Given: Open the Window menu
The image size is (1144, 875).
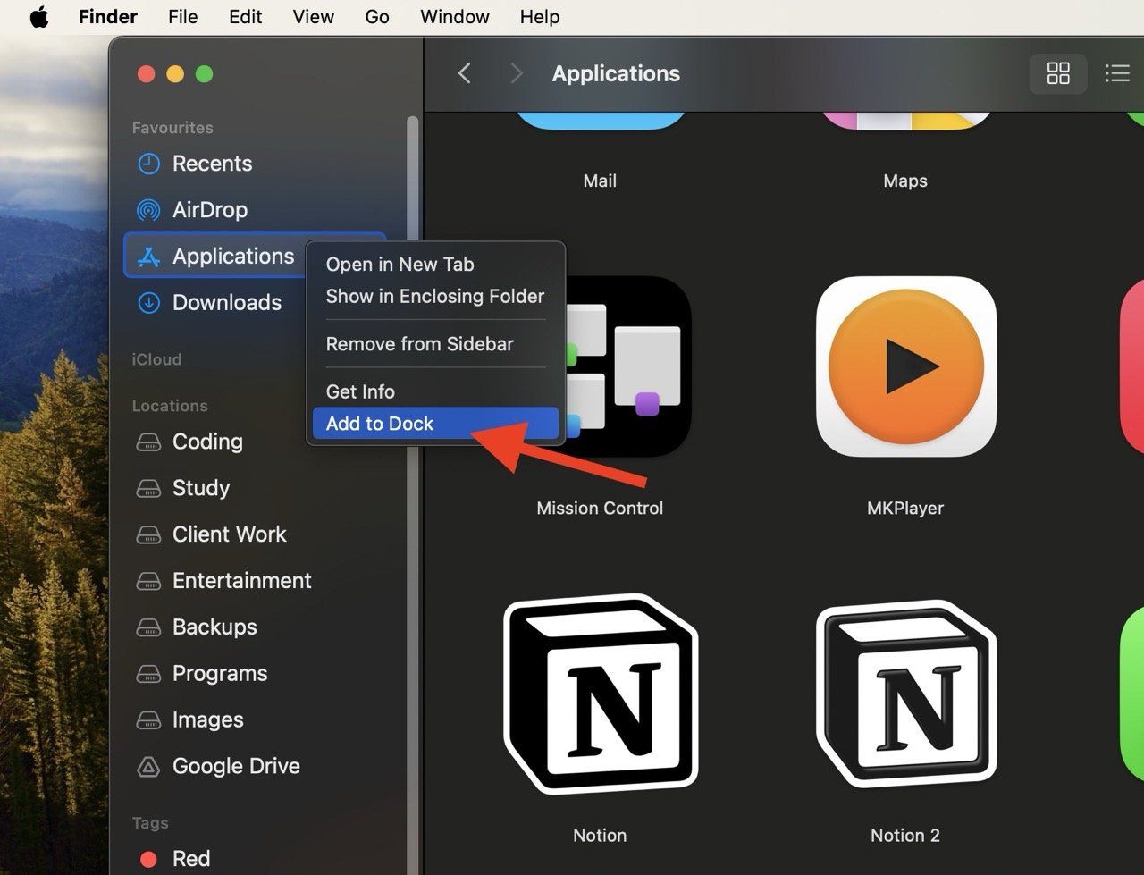Looking at the screenshot, I should [454, 17].
